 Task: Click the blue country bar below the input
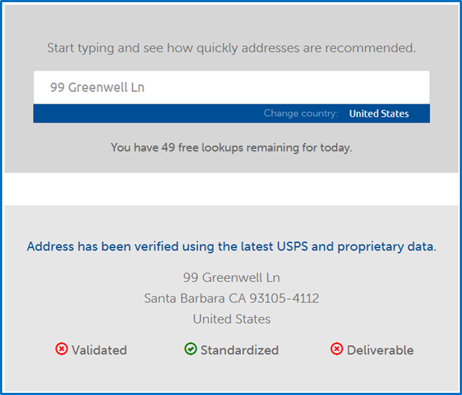click(231, 113)
